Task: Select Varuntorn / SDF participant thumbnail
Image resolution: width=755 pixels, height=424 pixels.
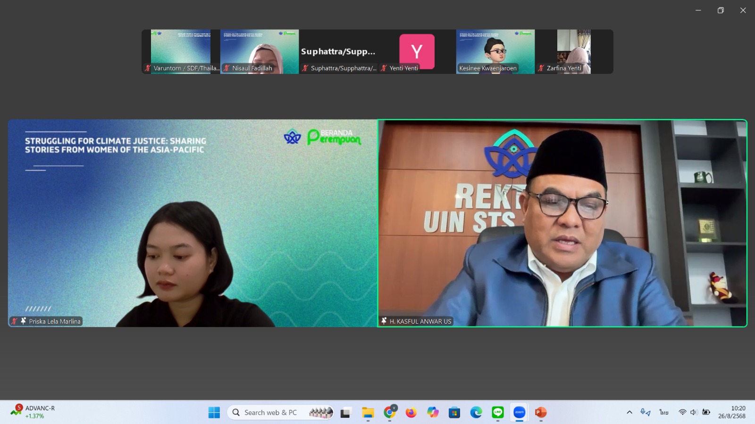Action: tap(181, 52)
